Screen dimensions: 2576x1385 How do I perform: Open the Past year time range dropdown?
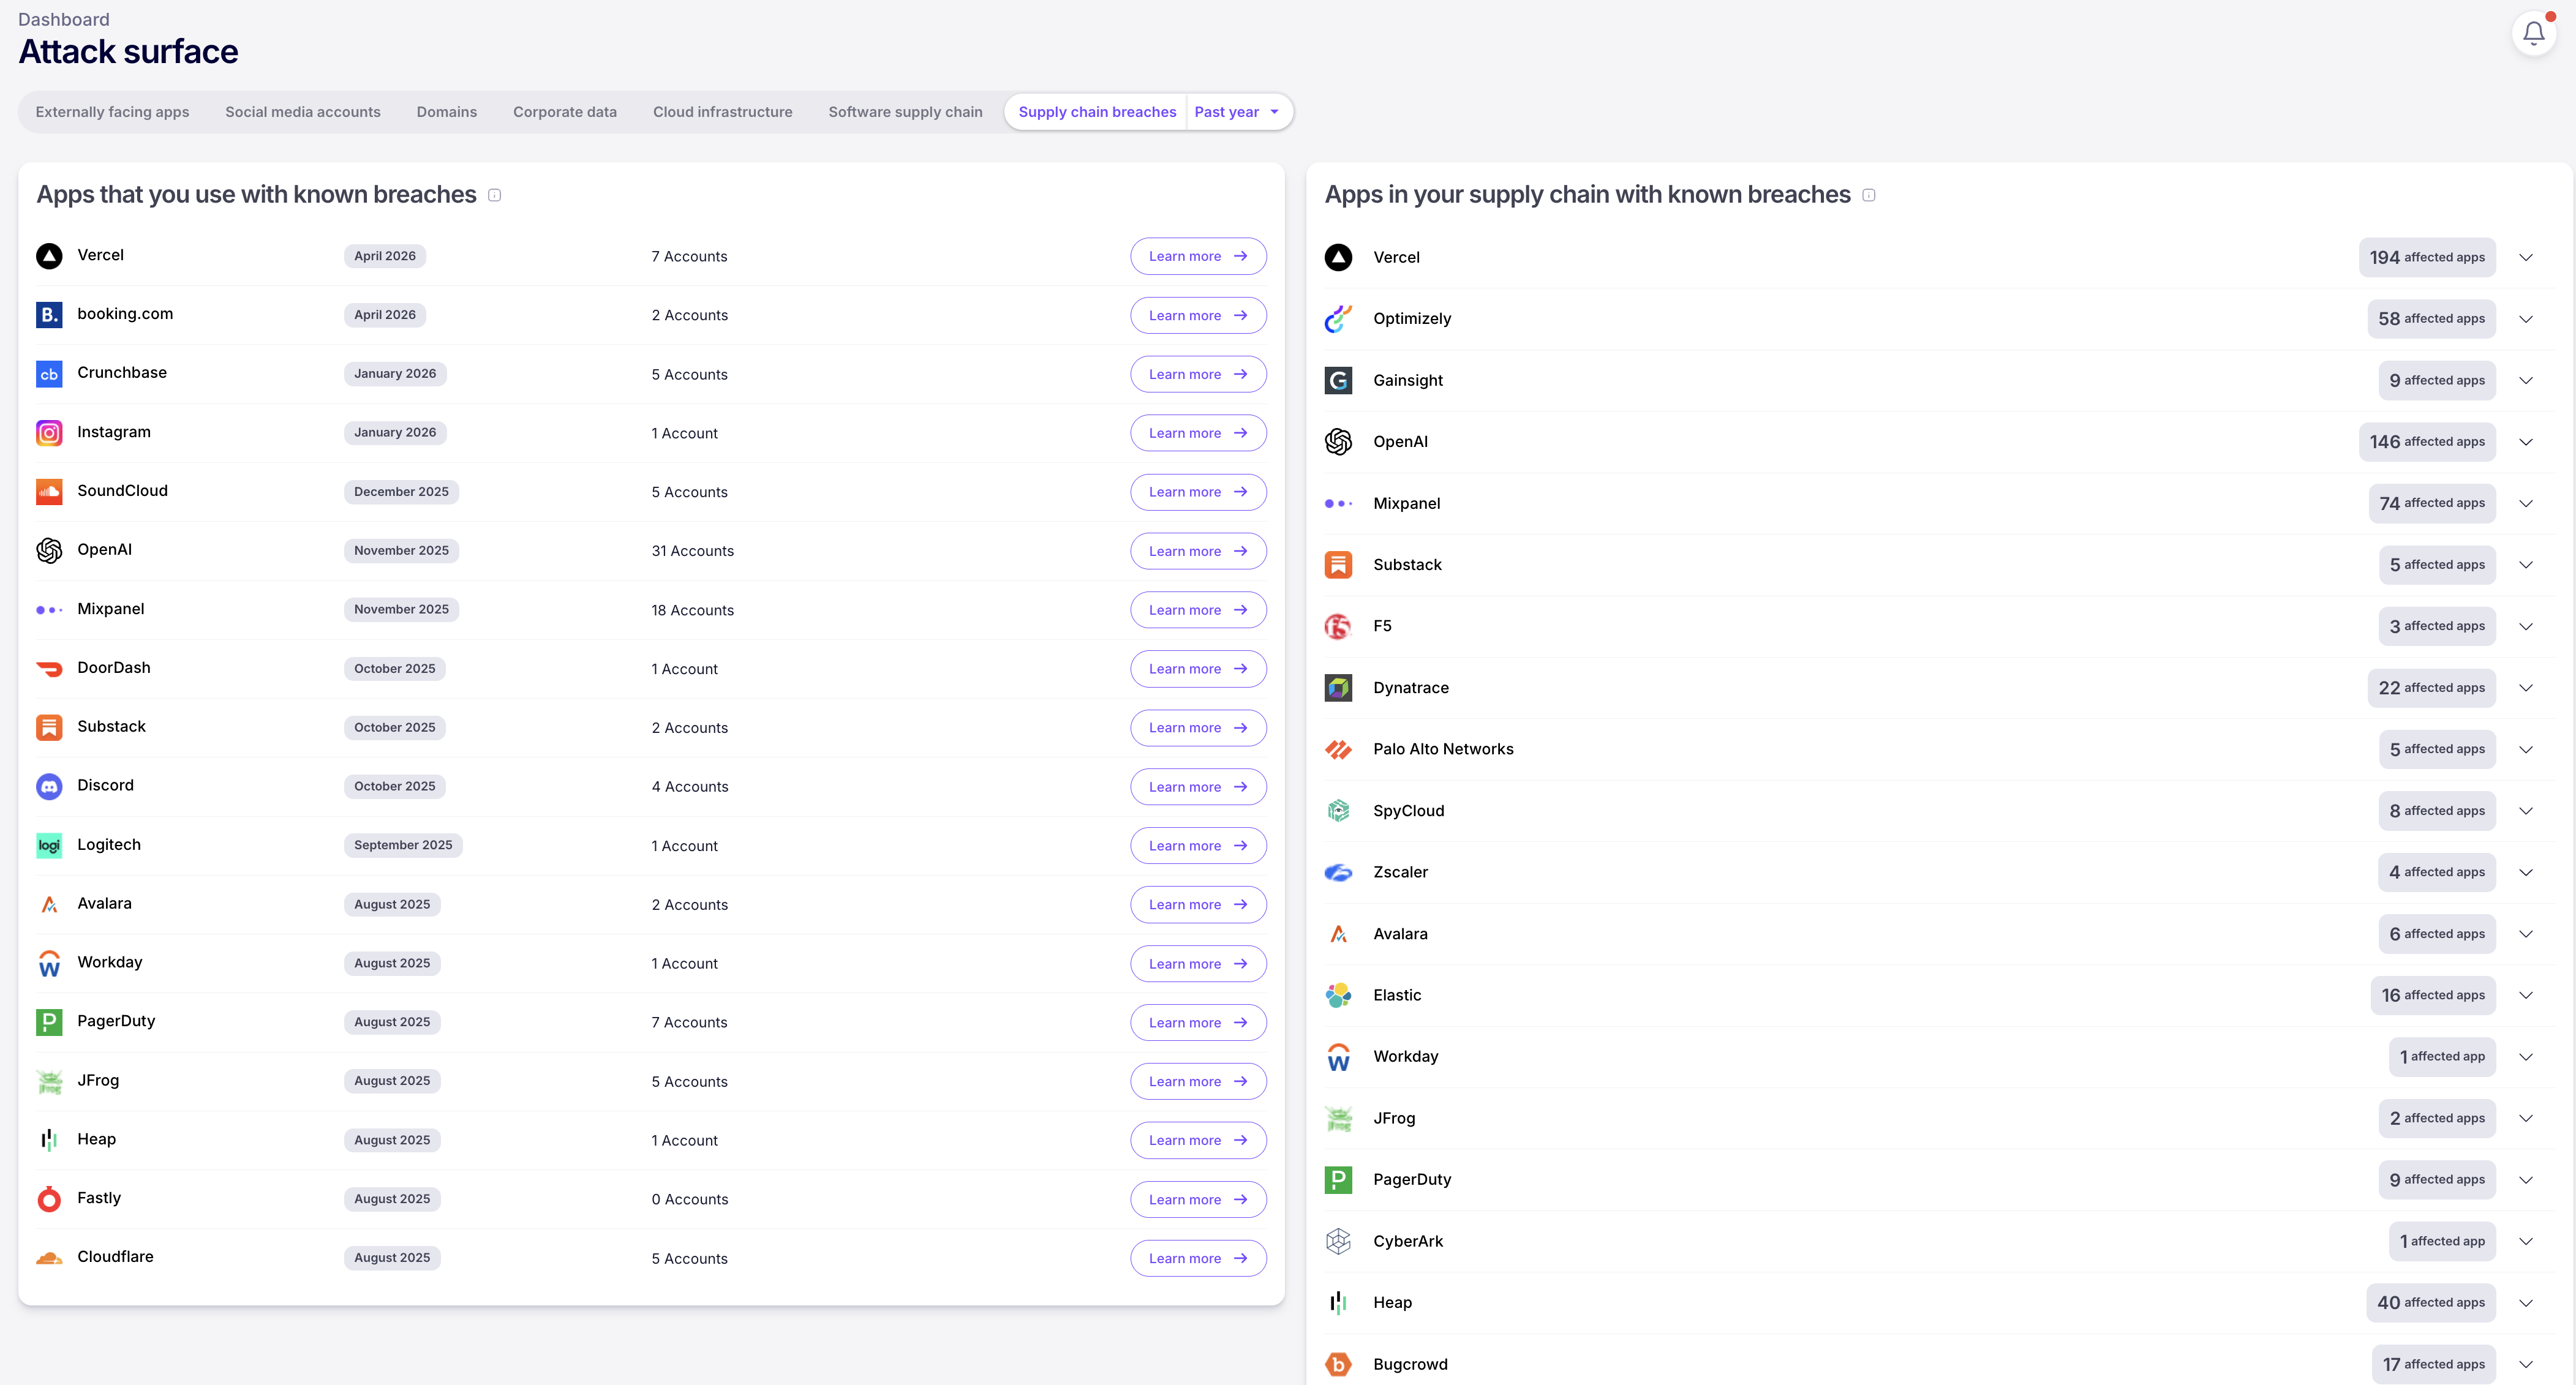point(1238,112)
